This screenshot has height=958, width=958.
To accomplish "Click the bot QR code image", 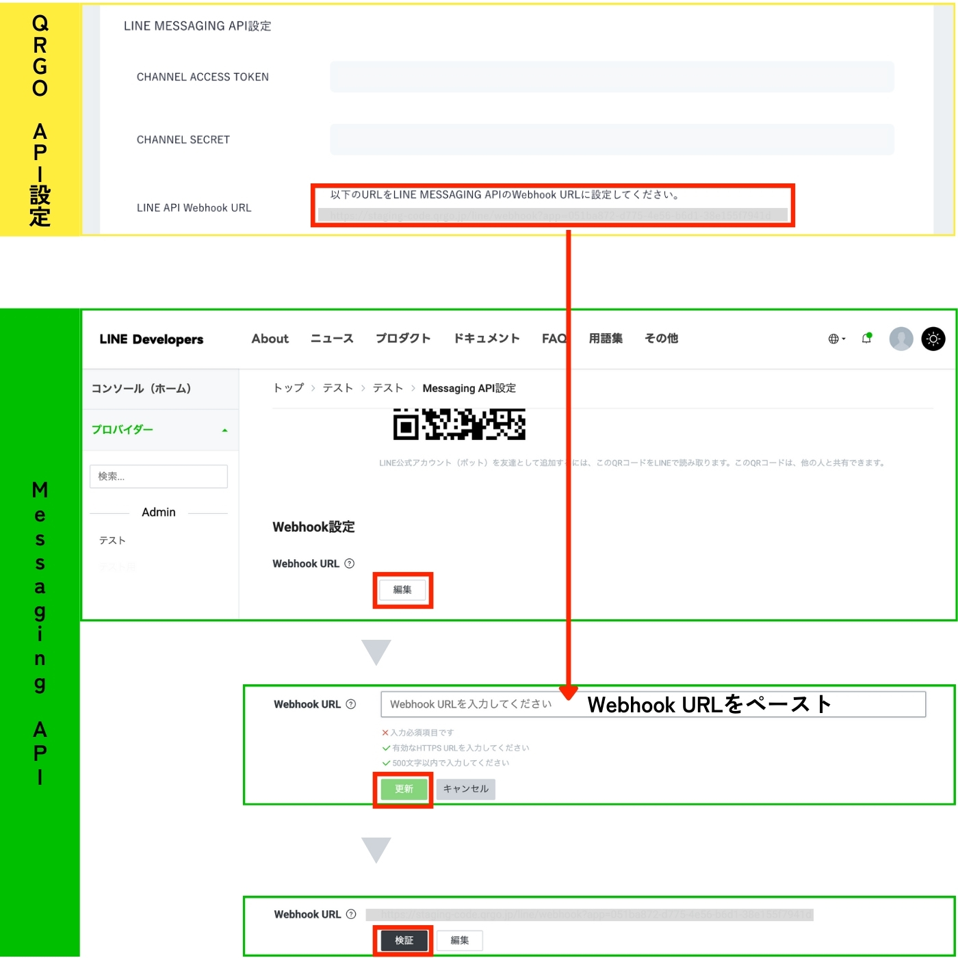I will (459, 424).
